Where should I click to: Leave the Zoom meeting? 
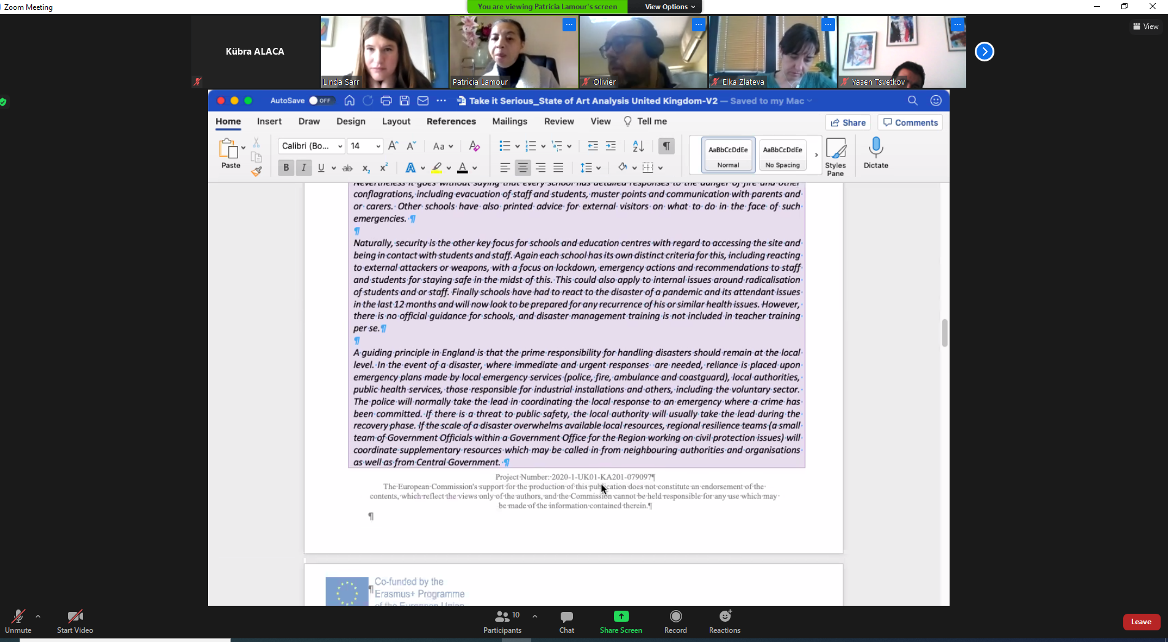click(x=1140, y=622)
